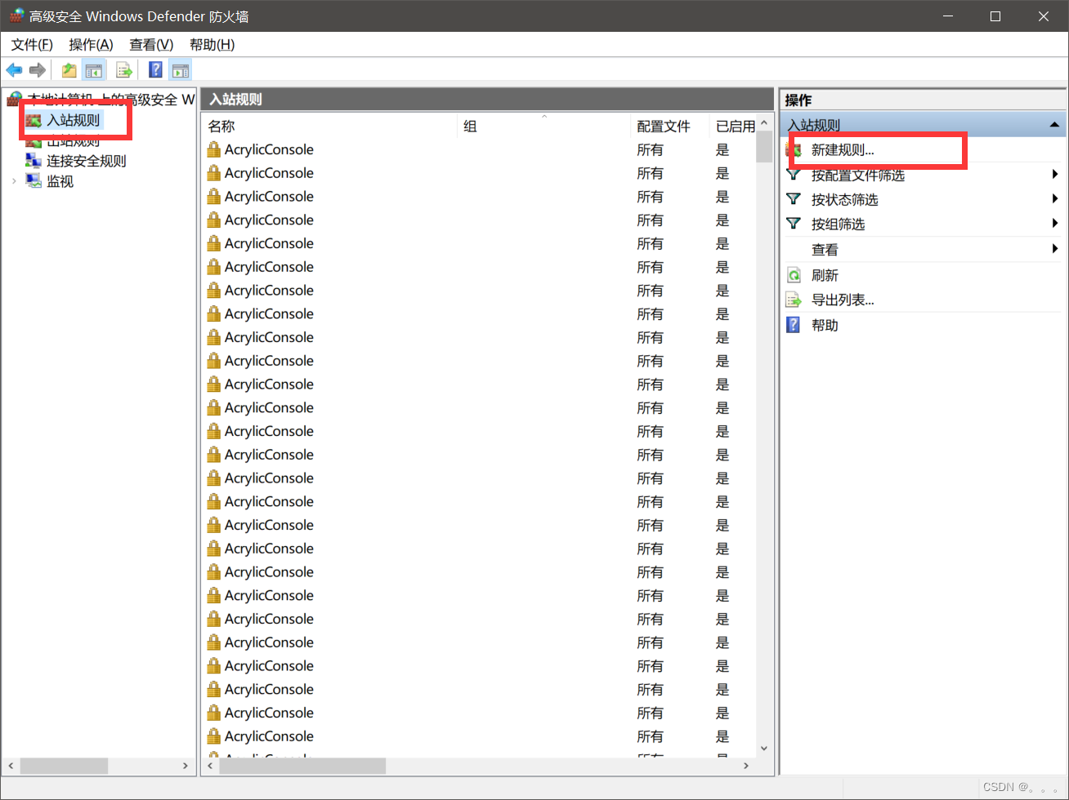Open the 文件(F) menu
This screenshot has height=800, width=1069.
pyautogui.click(x=32, y=44)
